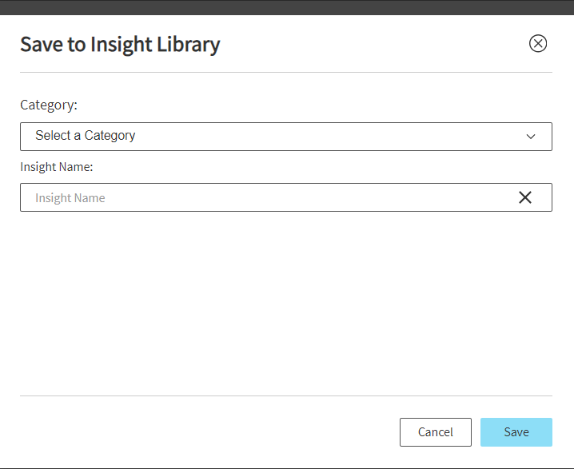Click the Insight Name: field label

(x=57, y=167)
